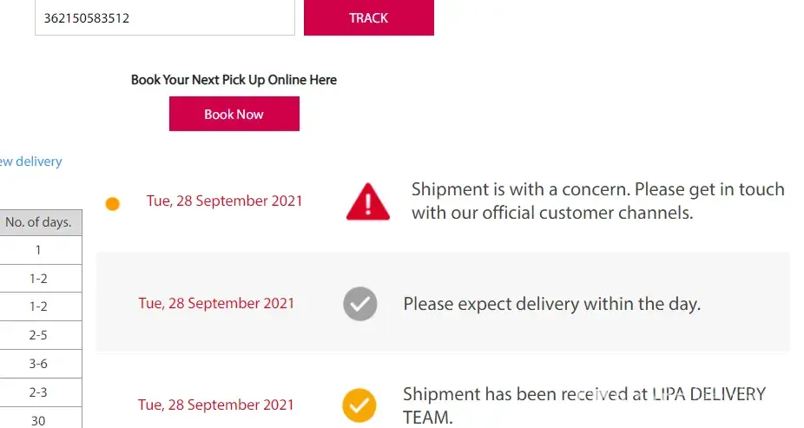Screen dimensions: 804x428
Task: Click the 'received at LIPA DELIVERY TEAM' status
Action: [583, 405]
